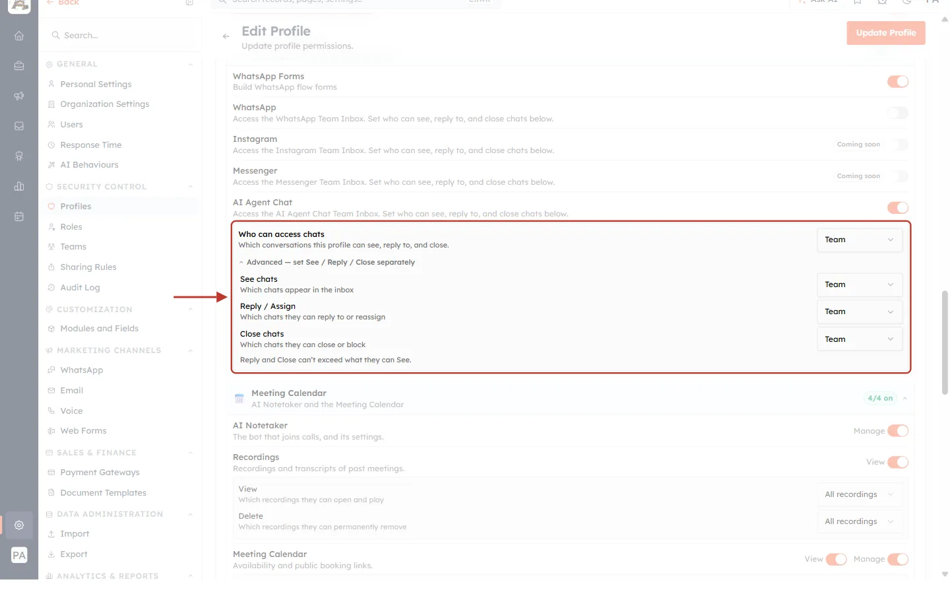Go to Organization Settings
Viewport: 950px width, 594px height.
click(x=104, y=104)
